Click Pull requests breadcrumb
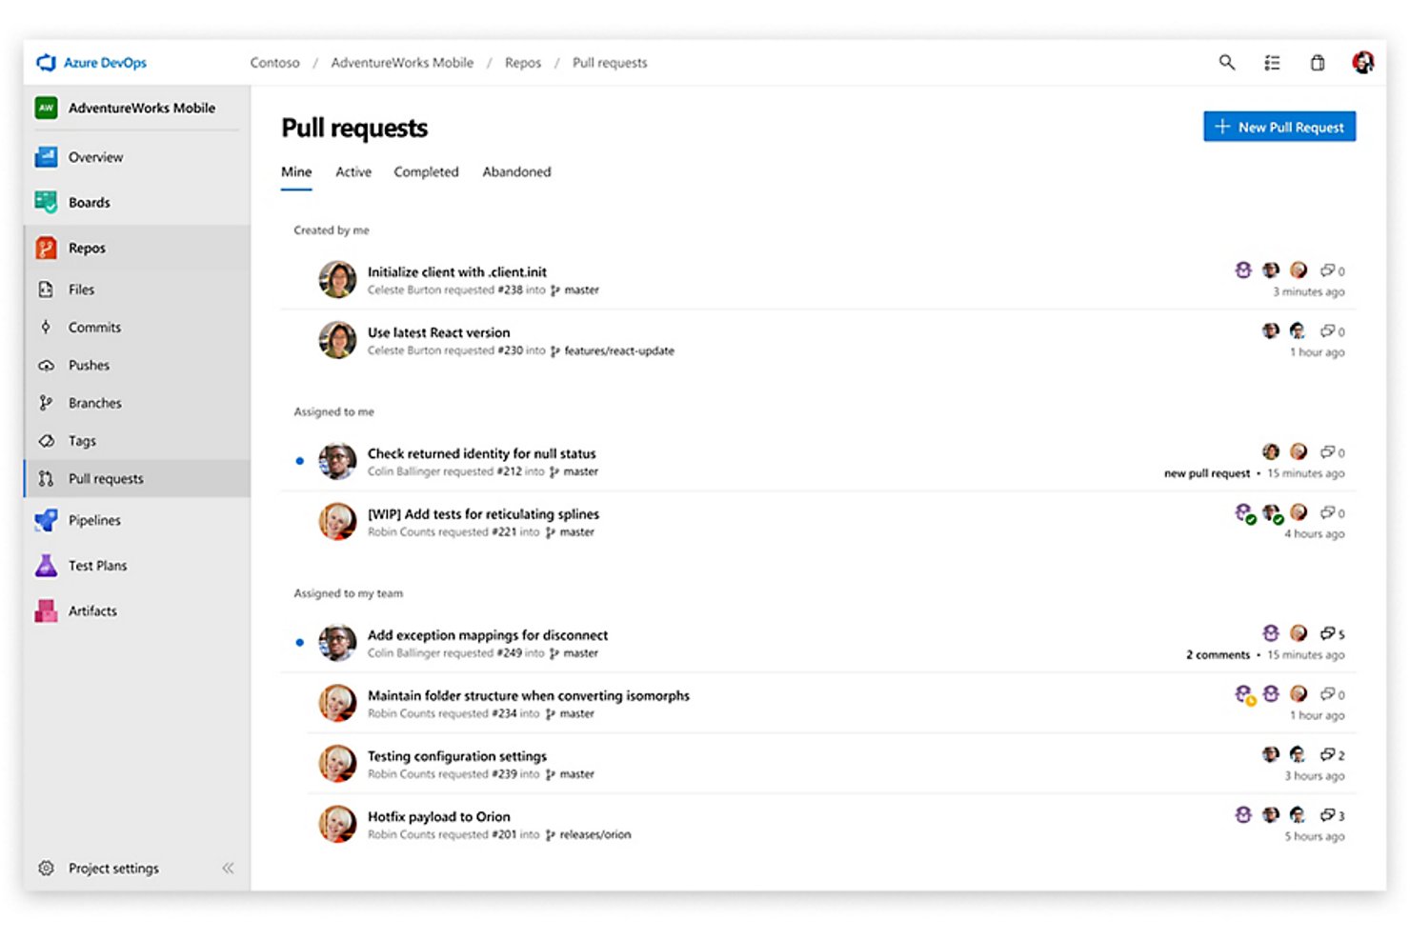 tap(610, 63)
